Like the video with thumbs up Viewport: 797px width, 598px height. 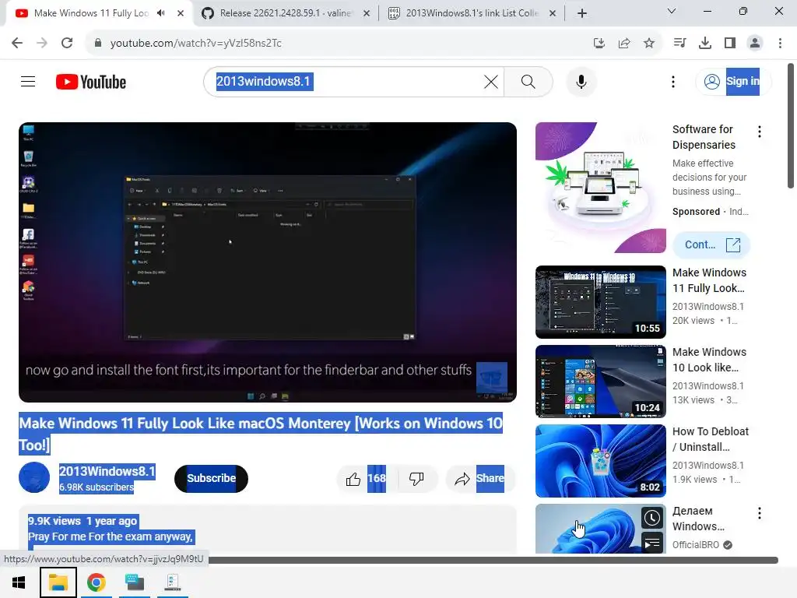click(x=366, y=479)
